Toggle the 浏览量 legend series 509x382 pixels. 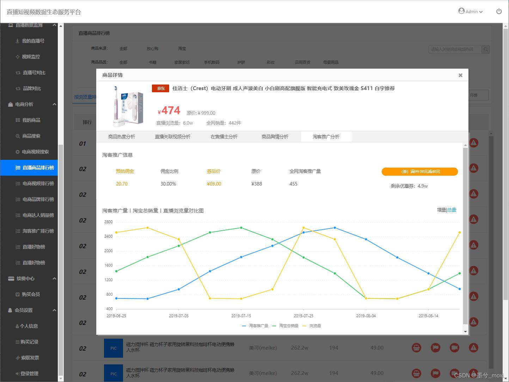coord(312,326)
